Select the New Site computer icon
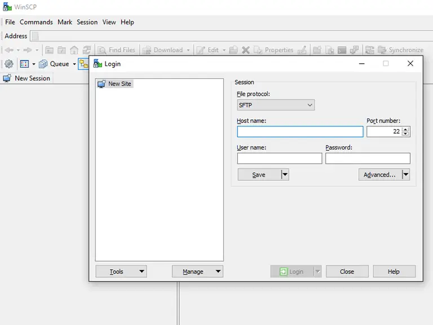Viewport: 433px width, 325px height. [x=101, y=84]
